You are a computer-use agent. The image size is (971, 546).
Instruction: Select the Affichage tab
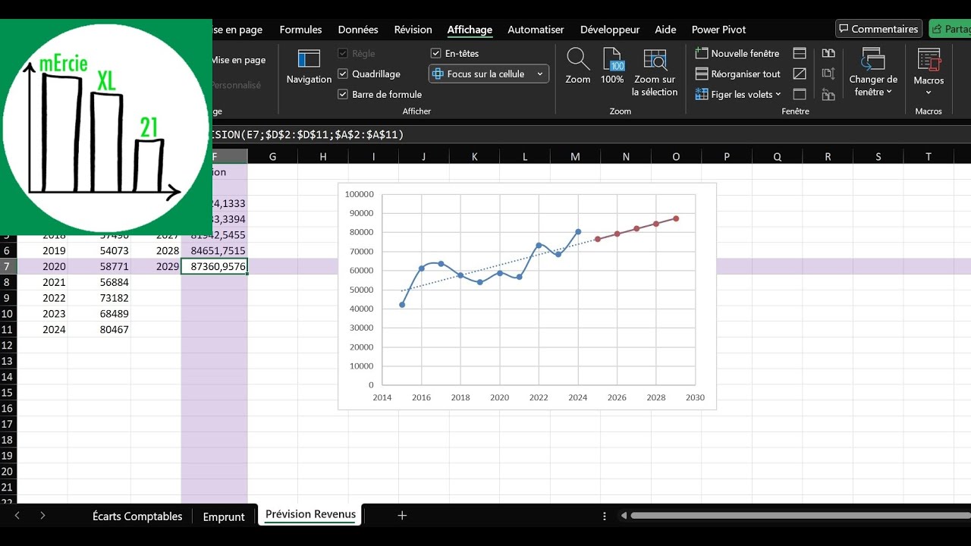pos(470,30)
